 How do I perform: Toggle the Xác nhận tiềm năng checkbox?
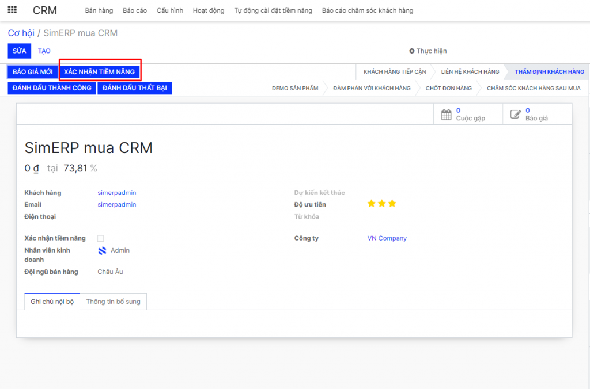100,238
